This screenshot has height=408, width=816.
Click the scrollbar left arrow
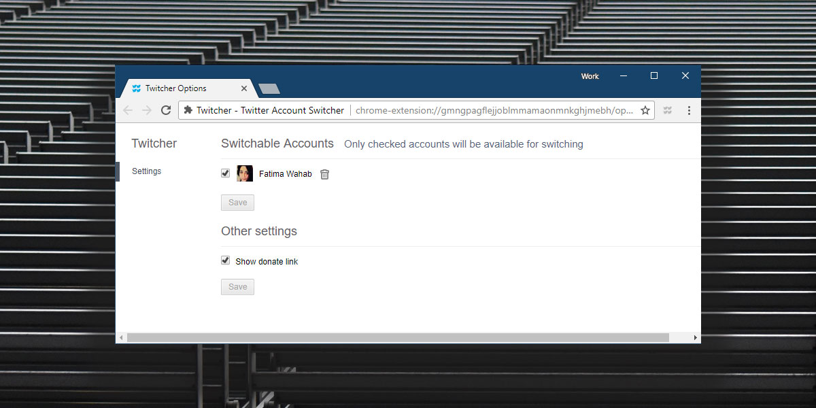tap(121, 338)
